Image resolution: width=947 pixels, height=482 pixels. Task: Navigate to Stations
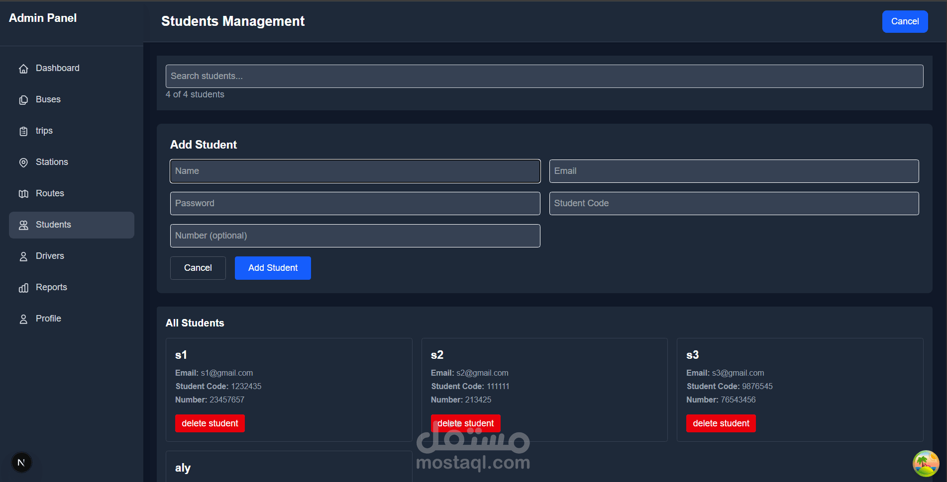pyautogui.click(x=72, y=162)
